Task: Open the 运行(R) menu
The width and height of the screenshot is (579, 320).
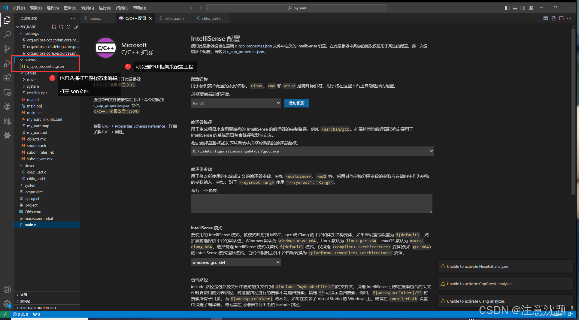Action: pos(105,8)
